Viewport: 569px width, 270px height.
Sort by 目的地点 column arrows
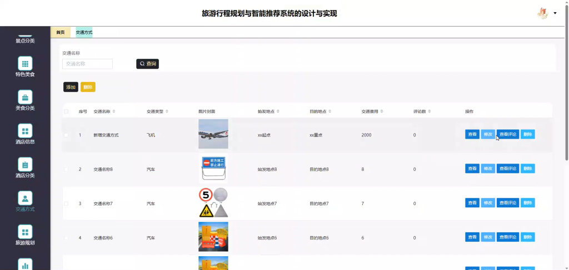tap(330, 111)
